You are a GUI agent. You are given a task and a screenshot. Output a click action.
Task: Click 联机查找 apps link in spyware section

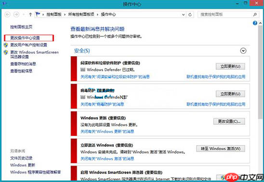[x=216, y=77]
